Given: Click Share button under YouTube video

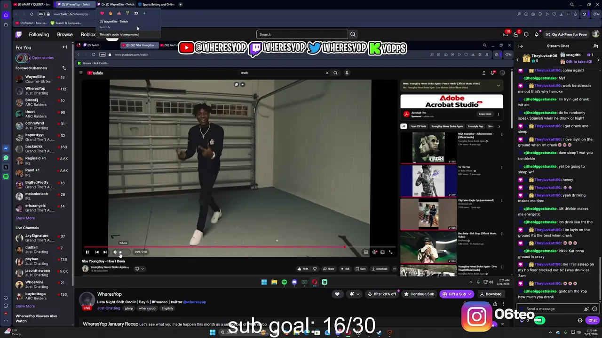Looking at the screenshot, I should click(328, 269).
